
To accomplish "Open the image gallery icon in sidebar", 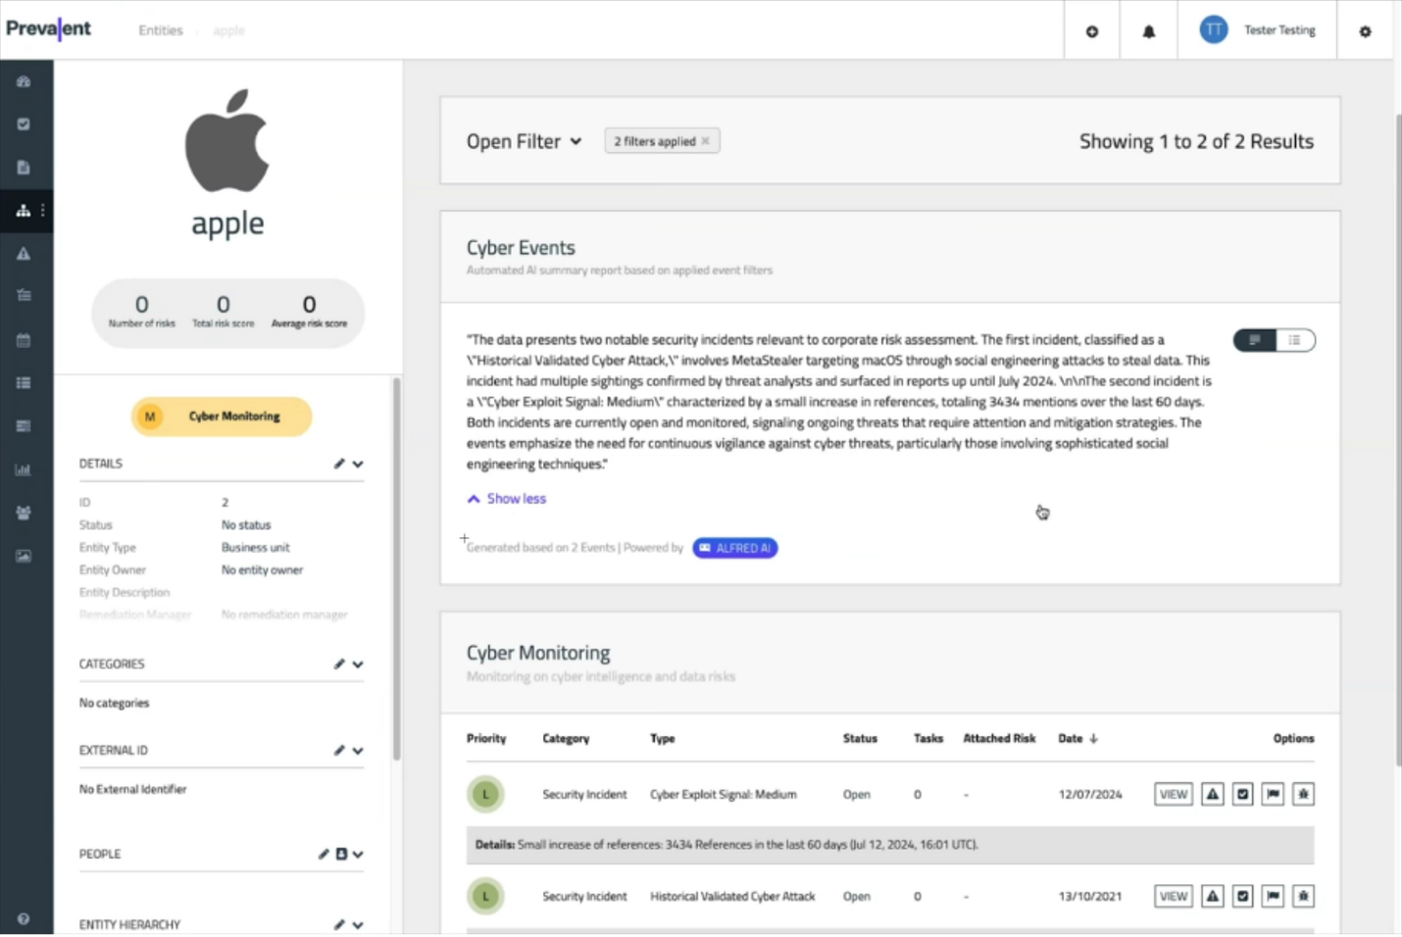I will tap(24, 556).
